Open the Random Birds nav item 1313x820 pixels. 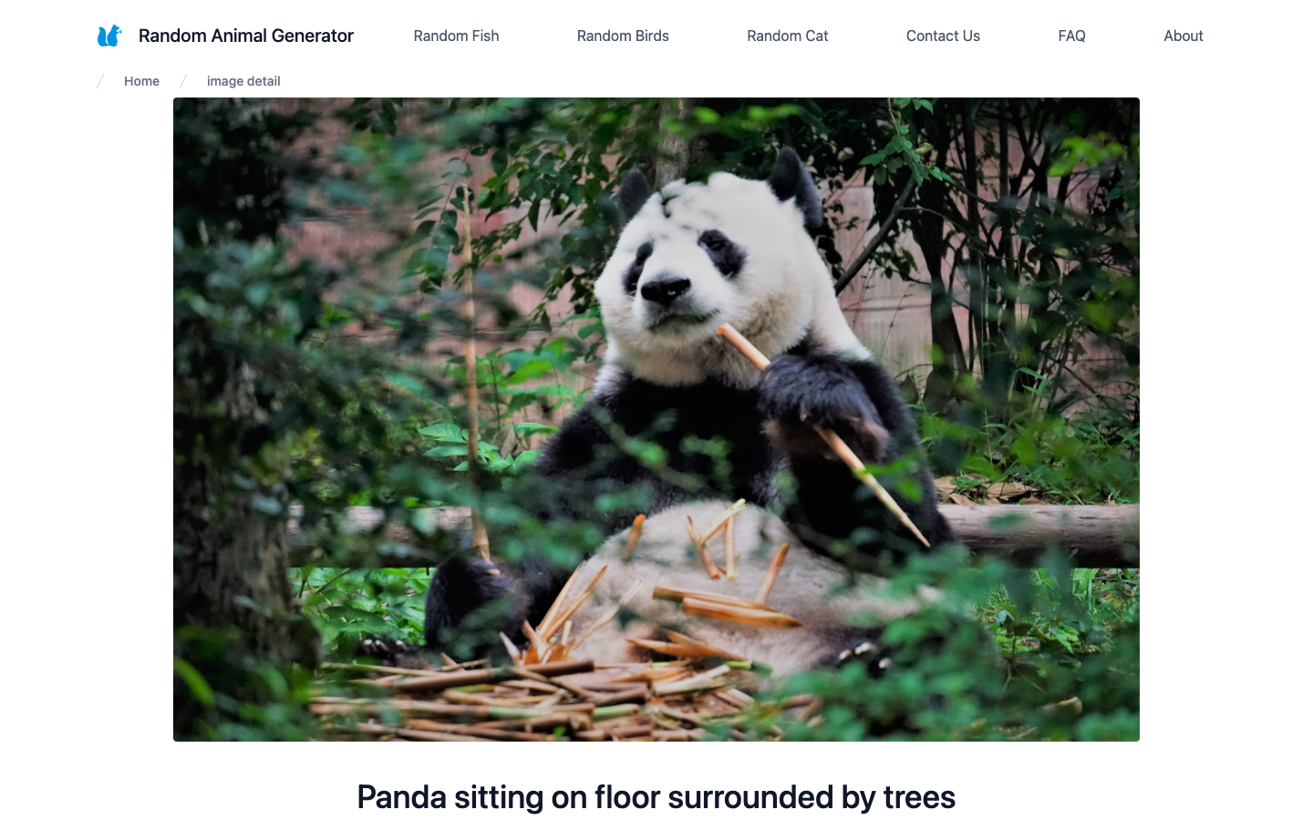pos(623,36)
